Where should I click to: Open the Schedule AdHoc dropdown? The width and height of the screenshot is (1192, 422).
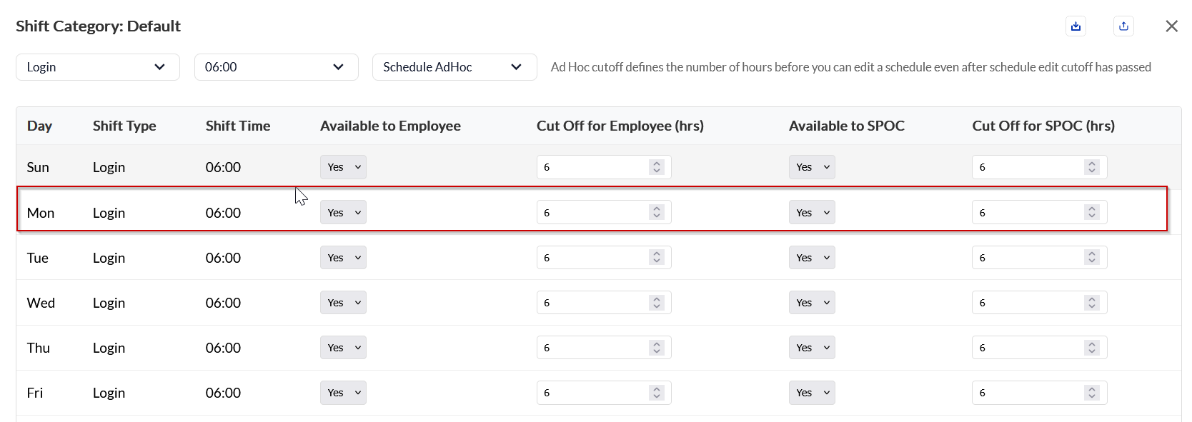pos(454,67)
